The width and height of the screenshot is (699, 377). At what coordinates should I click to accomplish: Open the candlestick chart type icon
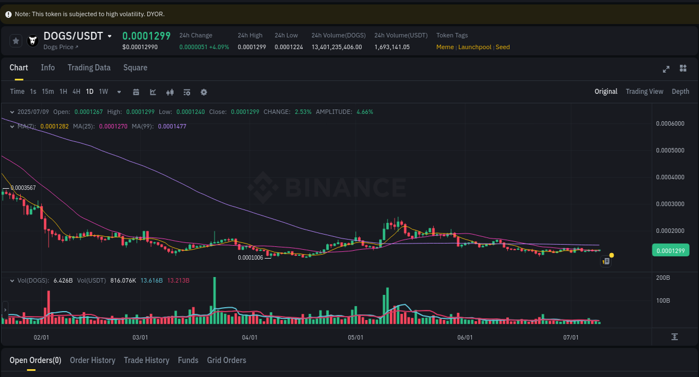169,92
